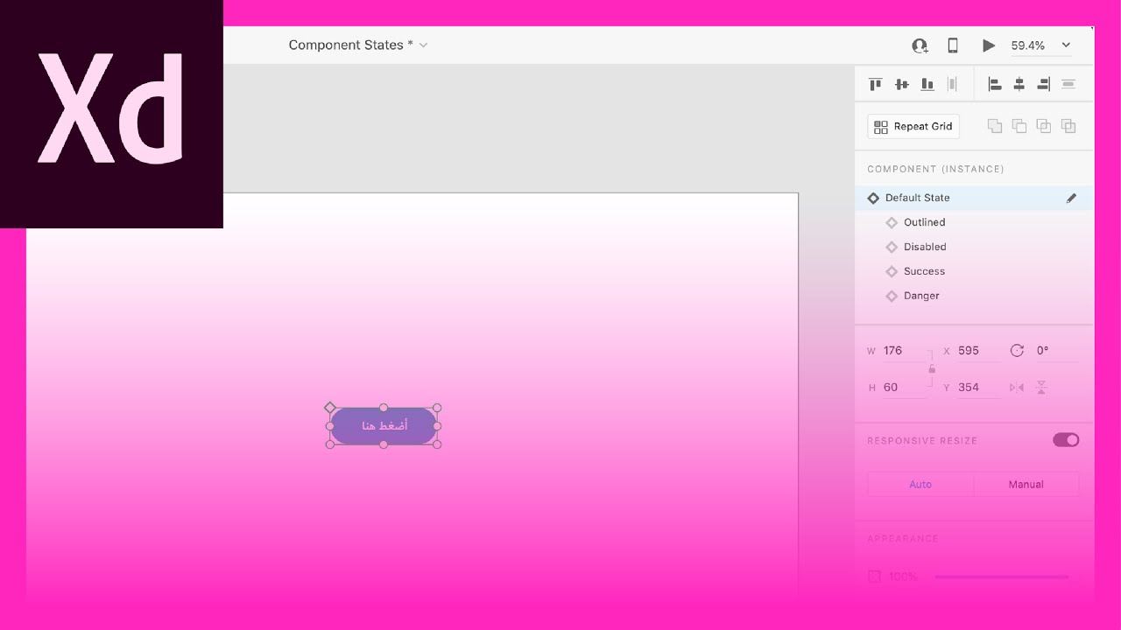
Task: Align selection to horizontal center
Action: 1019,85
